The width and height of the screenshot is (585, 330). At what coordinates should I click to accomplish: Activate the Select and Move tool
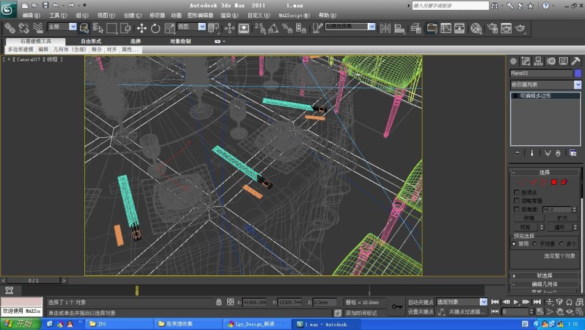pyautogui.click(x=142, y=28)
